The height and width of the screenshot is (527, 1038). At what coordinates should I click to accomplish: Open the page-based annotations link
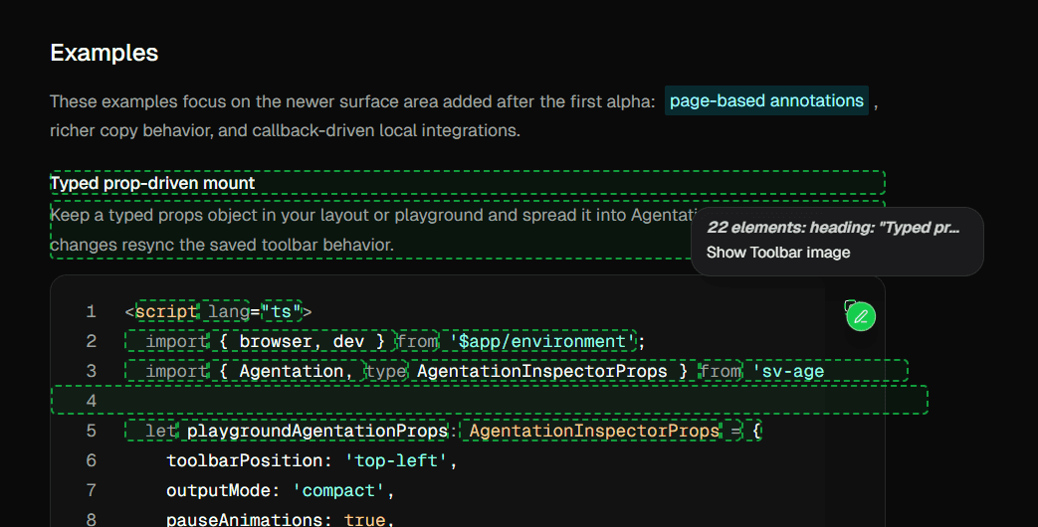coord(766,100)
